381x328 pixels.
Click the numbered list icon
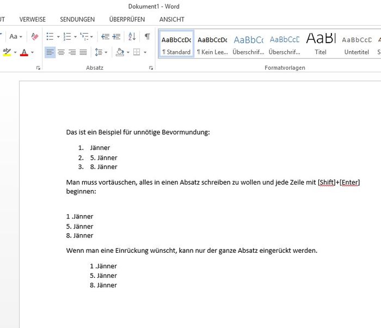[x=67, y=37]
